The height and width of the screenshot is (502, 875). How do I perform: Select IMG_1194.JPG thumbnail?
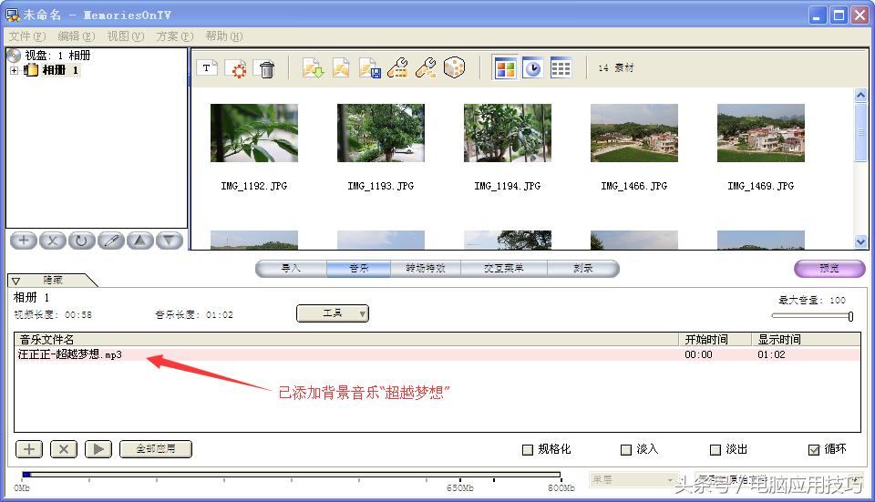[x=508, y=133]
